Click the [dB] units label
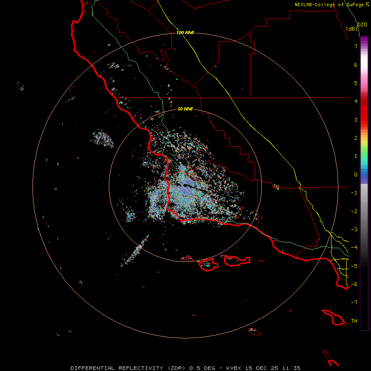 pos(352,28)
